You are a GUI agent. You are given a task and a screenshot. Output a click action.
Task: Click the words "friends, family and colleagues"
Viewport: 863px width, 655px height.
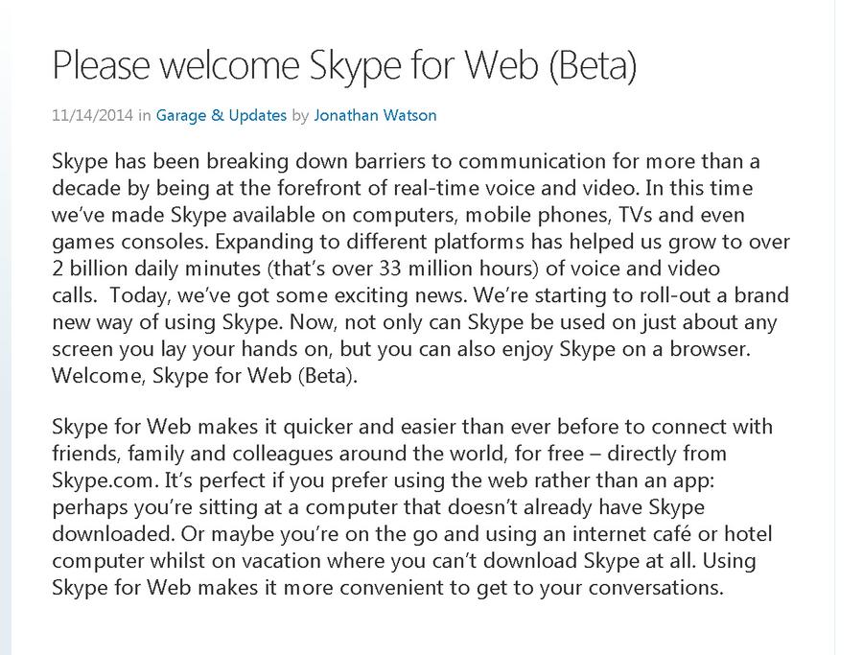(193, 454)
